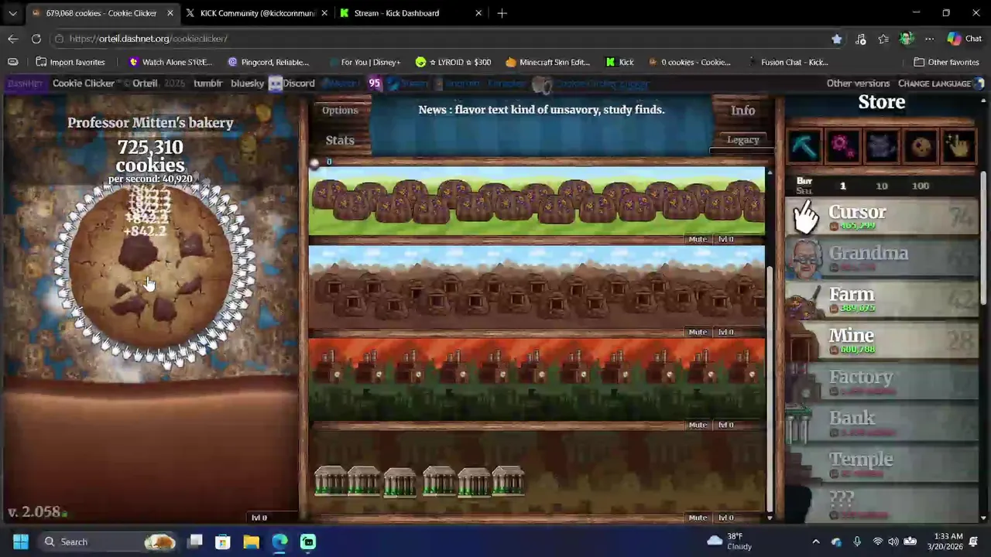Open the Pingcord bookmark

click(x=269, y=62)
